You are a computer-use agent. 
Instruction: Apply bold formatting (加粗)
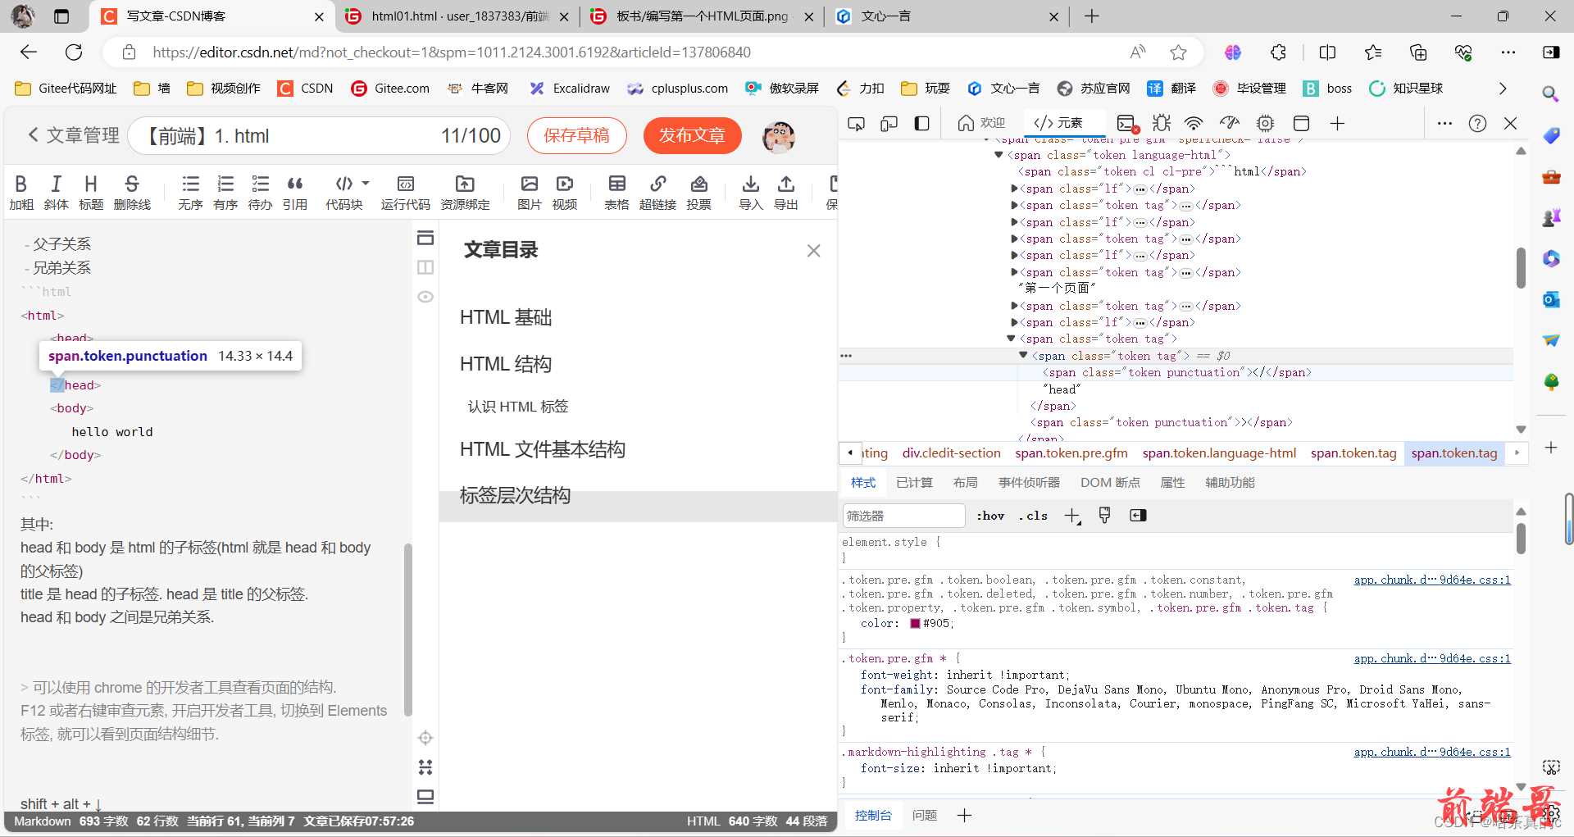point(21,193)
